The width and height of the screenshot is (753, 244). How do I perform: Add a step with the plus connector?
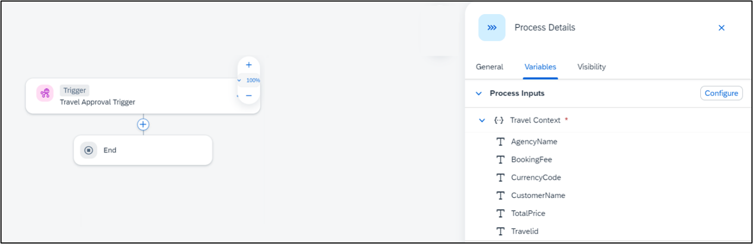coord(143,125)
